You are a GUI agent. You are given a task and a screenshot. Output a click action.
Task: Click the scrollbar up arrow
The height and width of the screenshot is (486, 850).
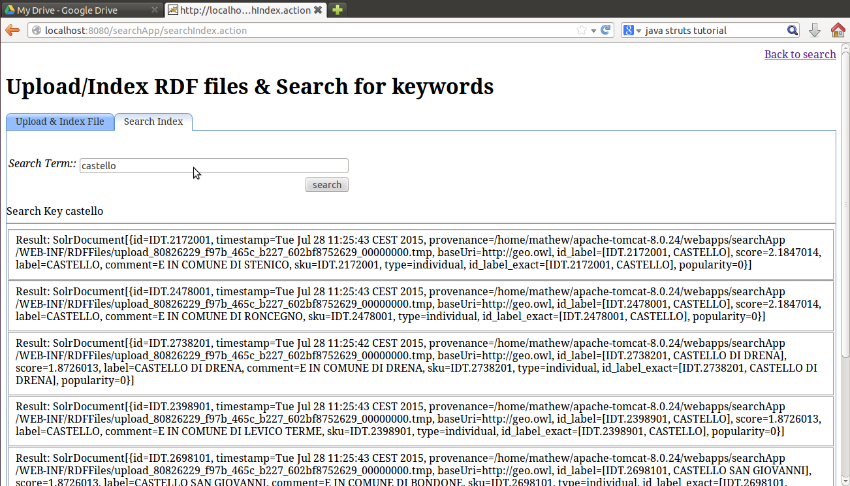coord(845,48)
